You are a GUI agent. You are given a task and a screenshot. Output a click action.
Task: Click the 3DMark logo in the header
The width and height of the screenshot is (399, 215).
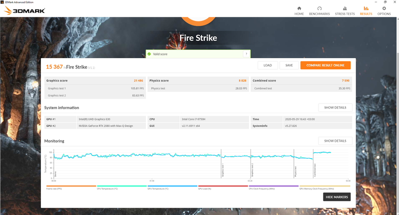[25, 11]
